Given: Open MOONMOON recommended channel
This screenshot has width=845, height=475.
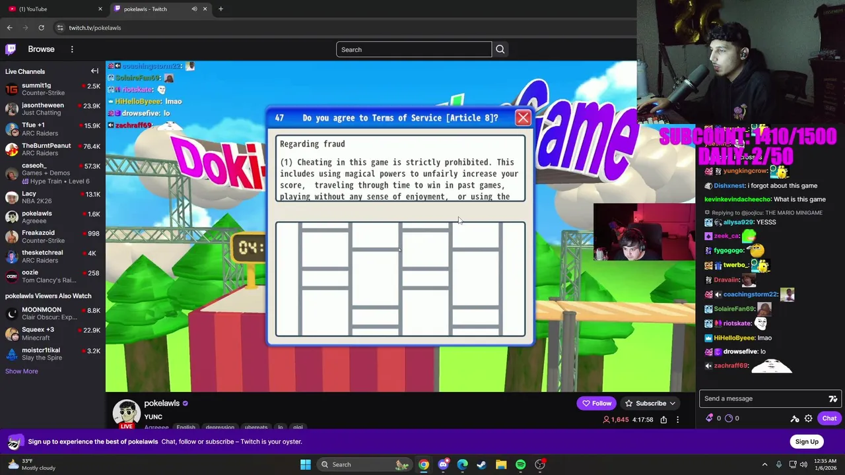Looking at the screenshot, I should [53, 313].
